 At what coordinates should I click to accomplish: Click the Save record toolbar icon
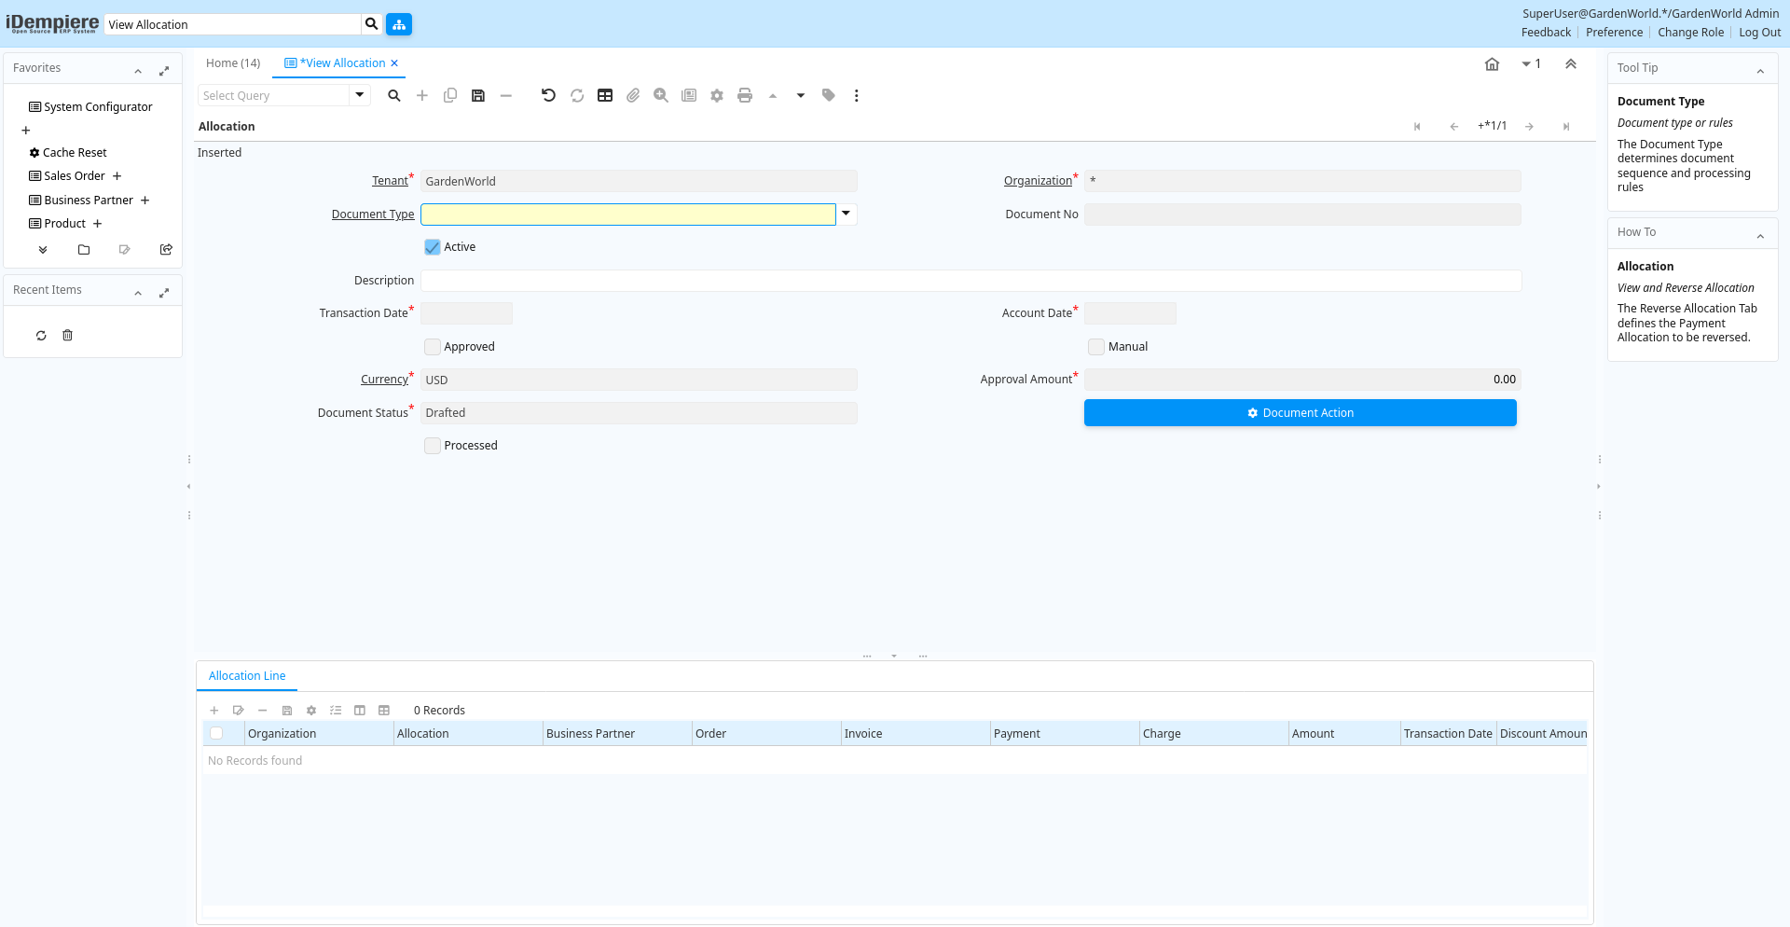pos(478,95)
